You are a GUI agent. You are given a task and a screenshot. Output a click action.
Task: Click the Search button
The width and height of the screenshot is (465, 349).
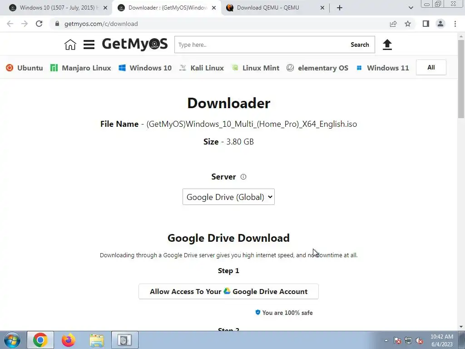point(360,45)
